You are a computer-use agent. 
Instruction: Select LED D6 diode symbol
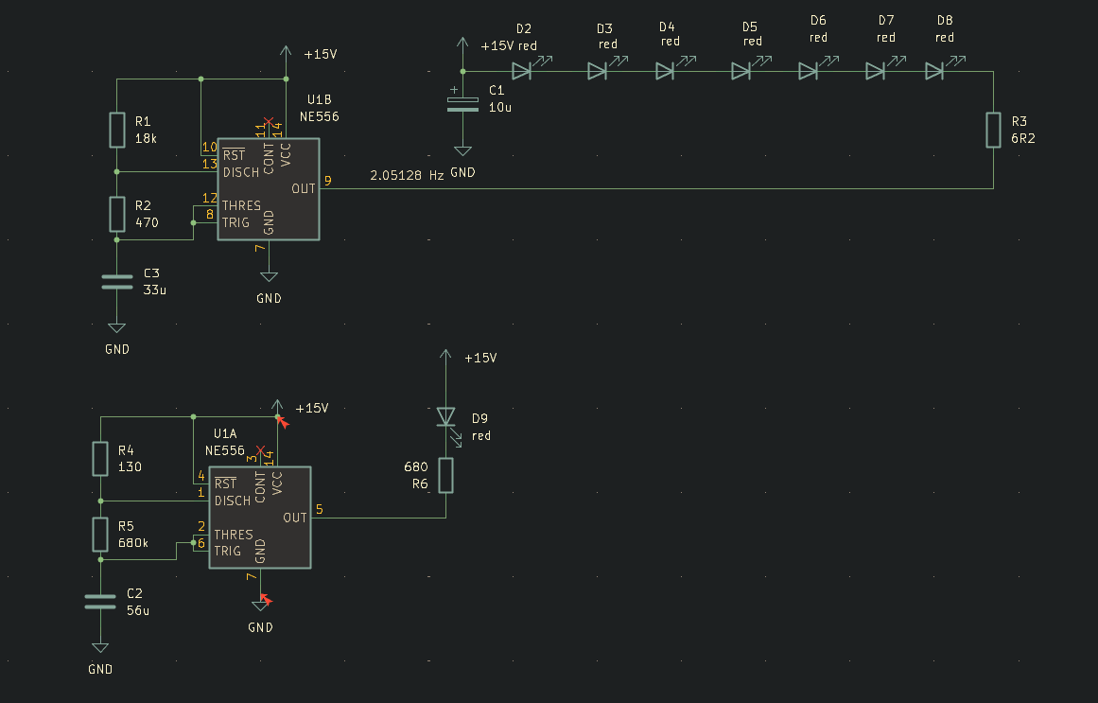(x=808, y=71)
